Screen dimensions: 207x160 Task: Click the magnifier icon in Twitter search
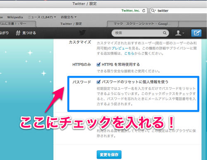pyautogui.click(x=165, y=33)
